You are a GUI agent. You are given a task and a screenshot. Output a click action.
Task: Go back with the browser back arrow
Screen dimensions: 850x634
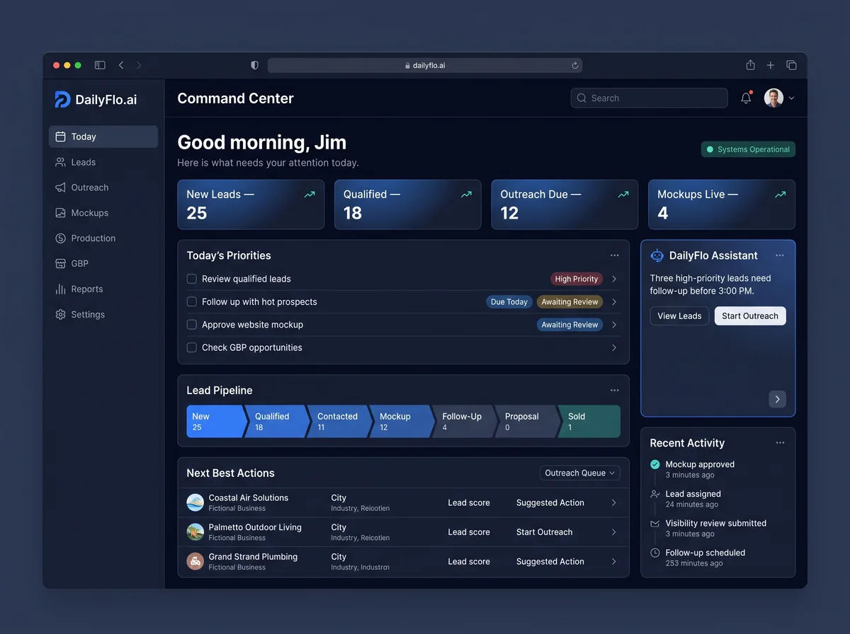pos(121,65)
